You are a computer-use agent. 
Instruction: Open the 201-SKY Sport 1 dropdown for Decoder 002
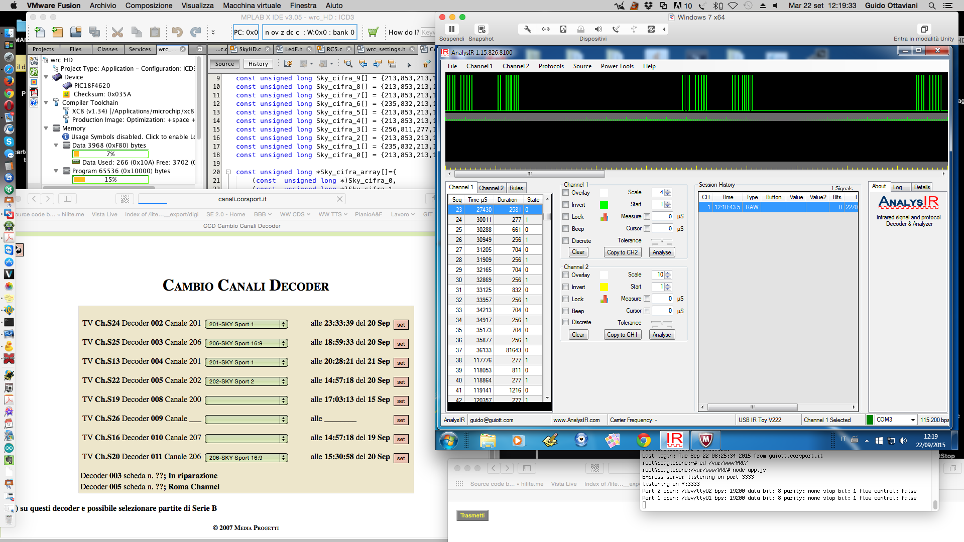(247, 324)
